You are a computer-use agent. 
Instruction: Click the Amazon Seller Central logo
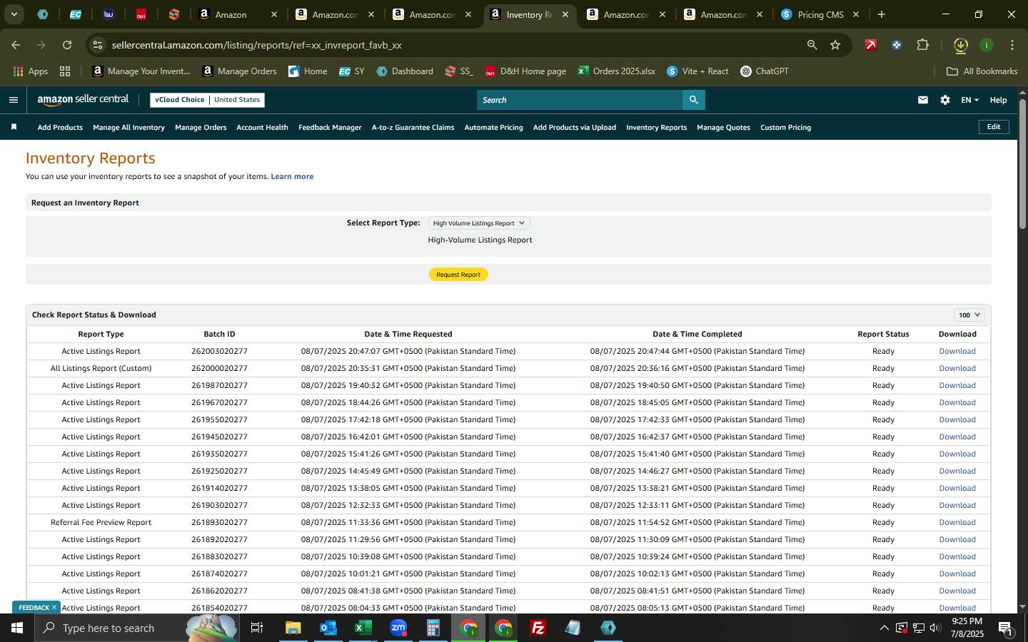click(83, 100)
